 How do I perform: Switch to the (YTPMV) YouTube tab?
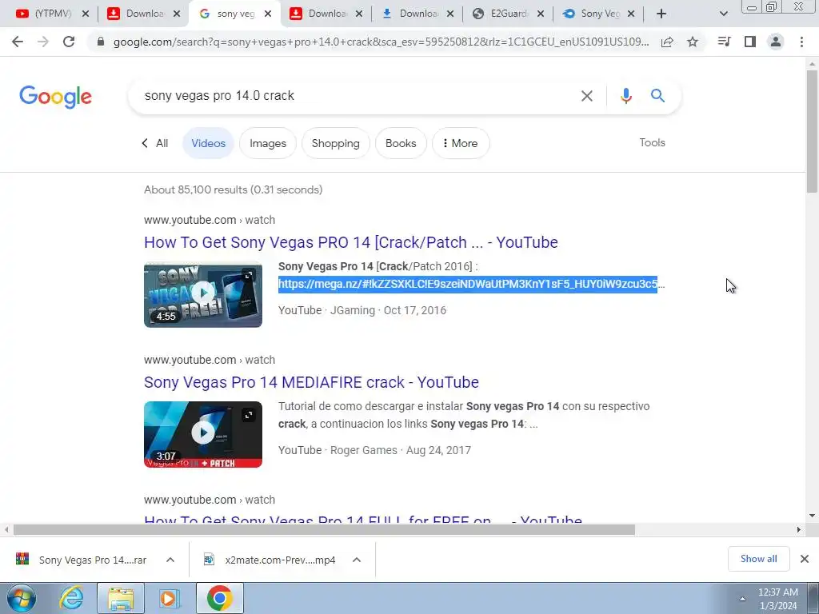point(50,14)
